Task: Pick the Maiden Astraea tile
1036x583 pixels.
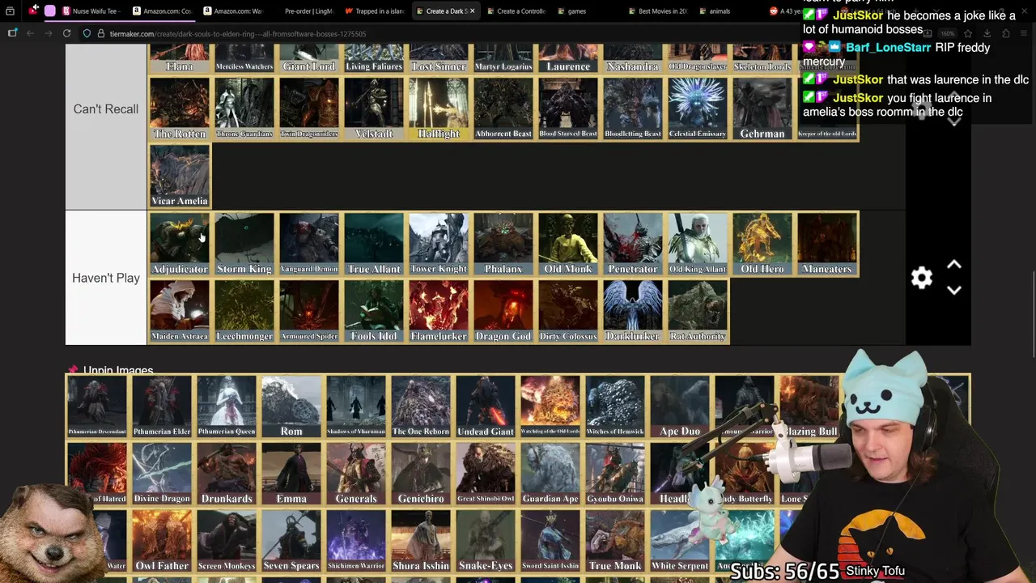Action: click(x=180, y=311)
